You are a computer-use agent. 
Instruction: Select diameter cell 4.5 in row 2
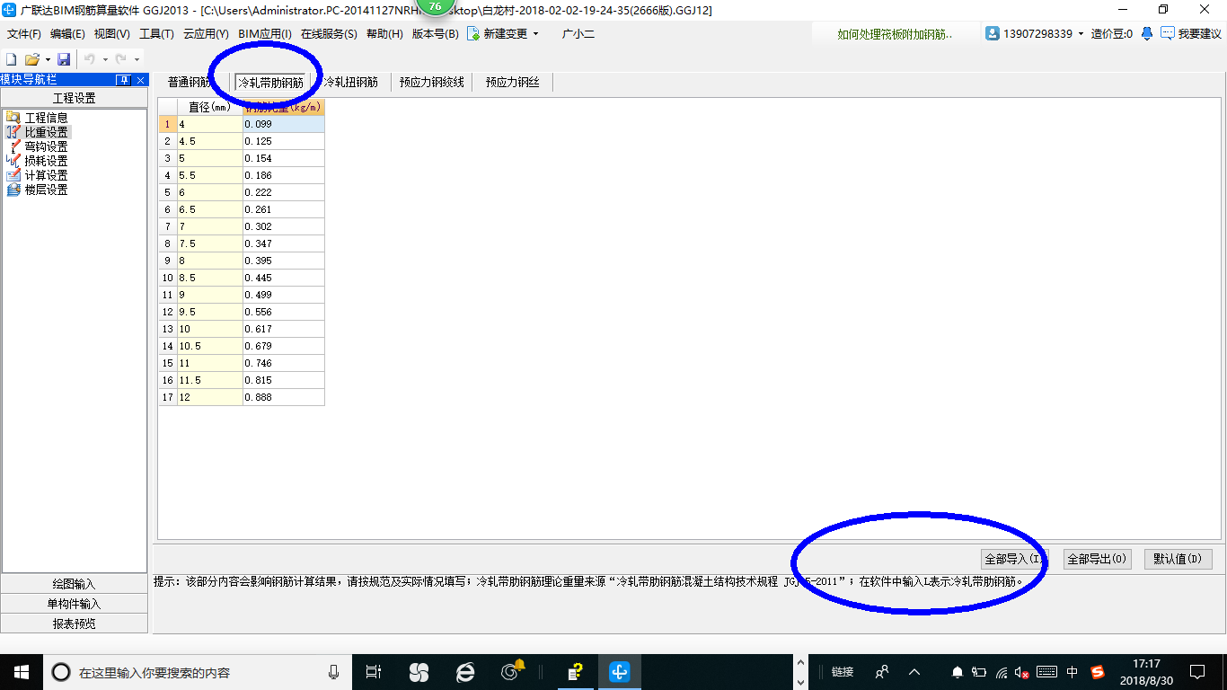[210, 141]
